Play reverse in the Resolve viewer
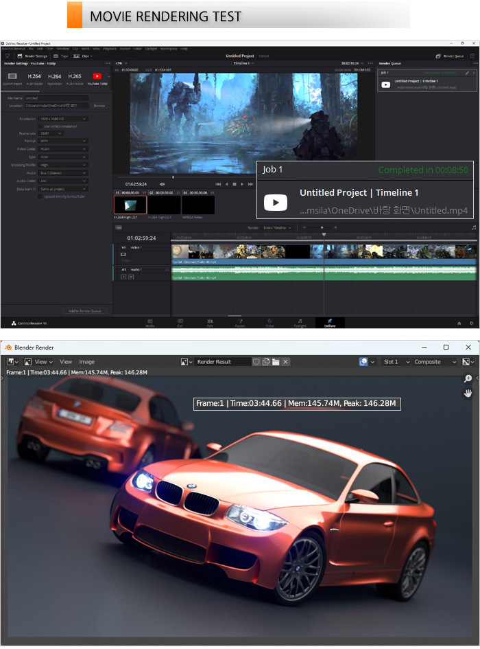480x649 pixels. [226, 184]
